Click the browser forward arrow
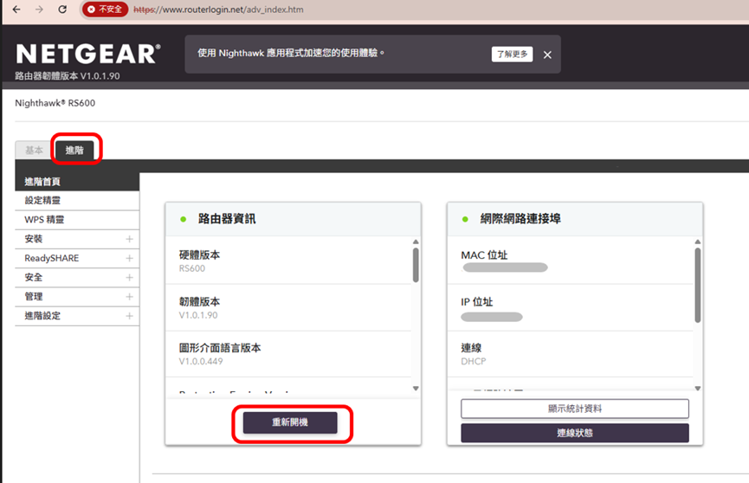749x483 pixels. coord(39,9)
